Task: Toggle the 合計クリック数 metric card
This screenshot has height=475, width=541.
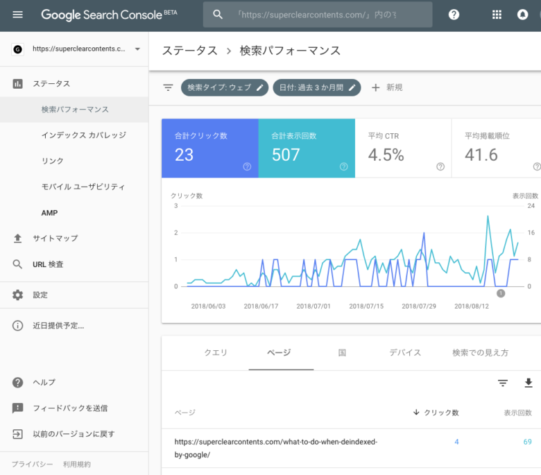Action: coord(209,148)
